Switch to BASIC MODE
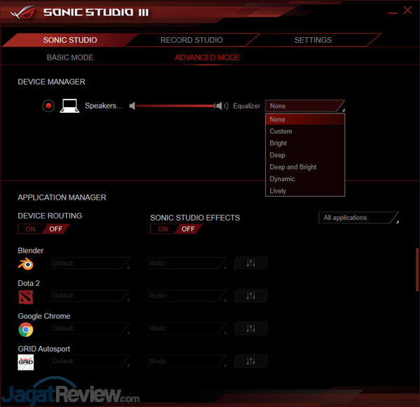This screenshot has height=407, width=420. point(70,57)
